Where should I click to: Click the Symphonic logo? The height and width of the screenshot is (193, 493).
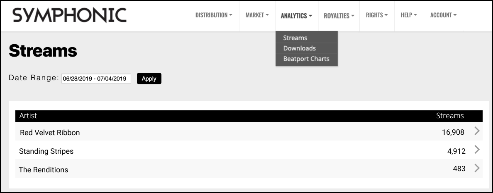tap(69, 15)
